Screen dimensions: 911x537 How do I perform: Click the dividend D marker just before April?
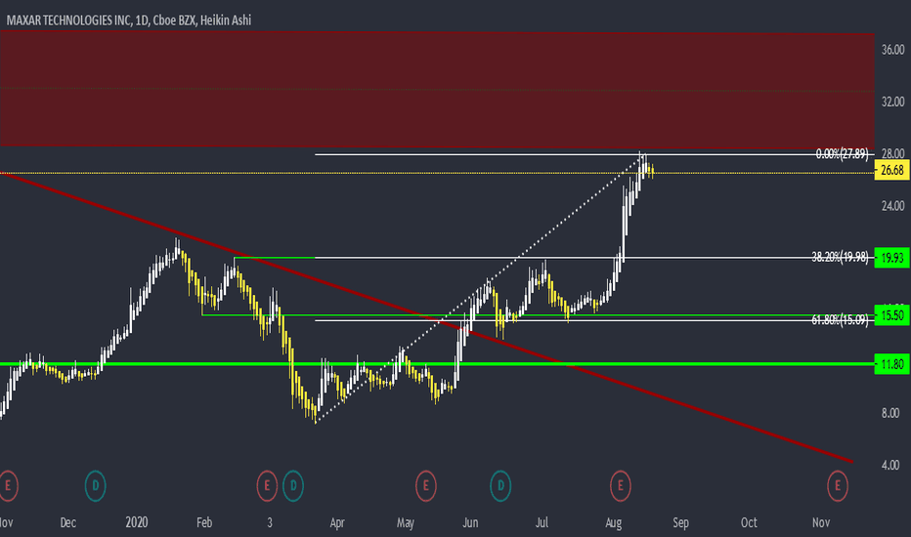coord(293,486)
